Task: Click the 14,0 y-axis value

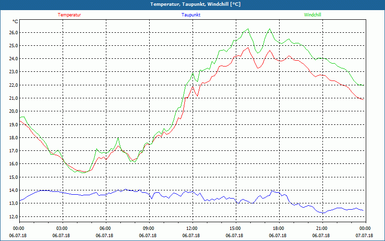Action: point(13,190)
